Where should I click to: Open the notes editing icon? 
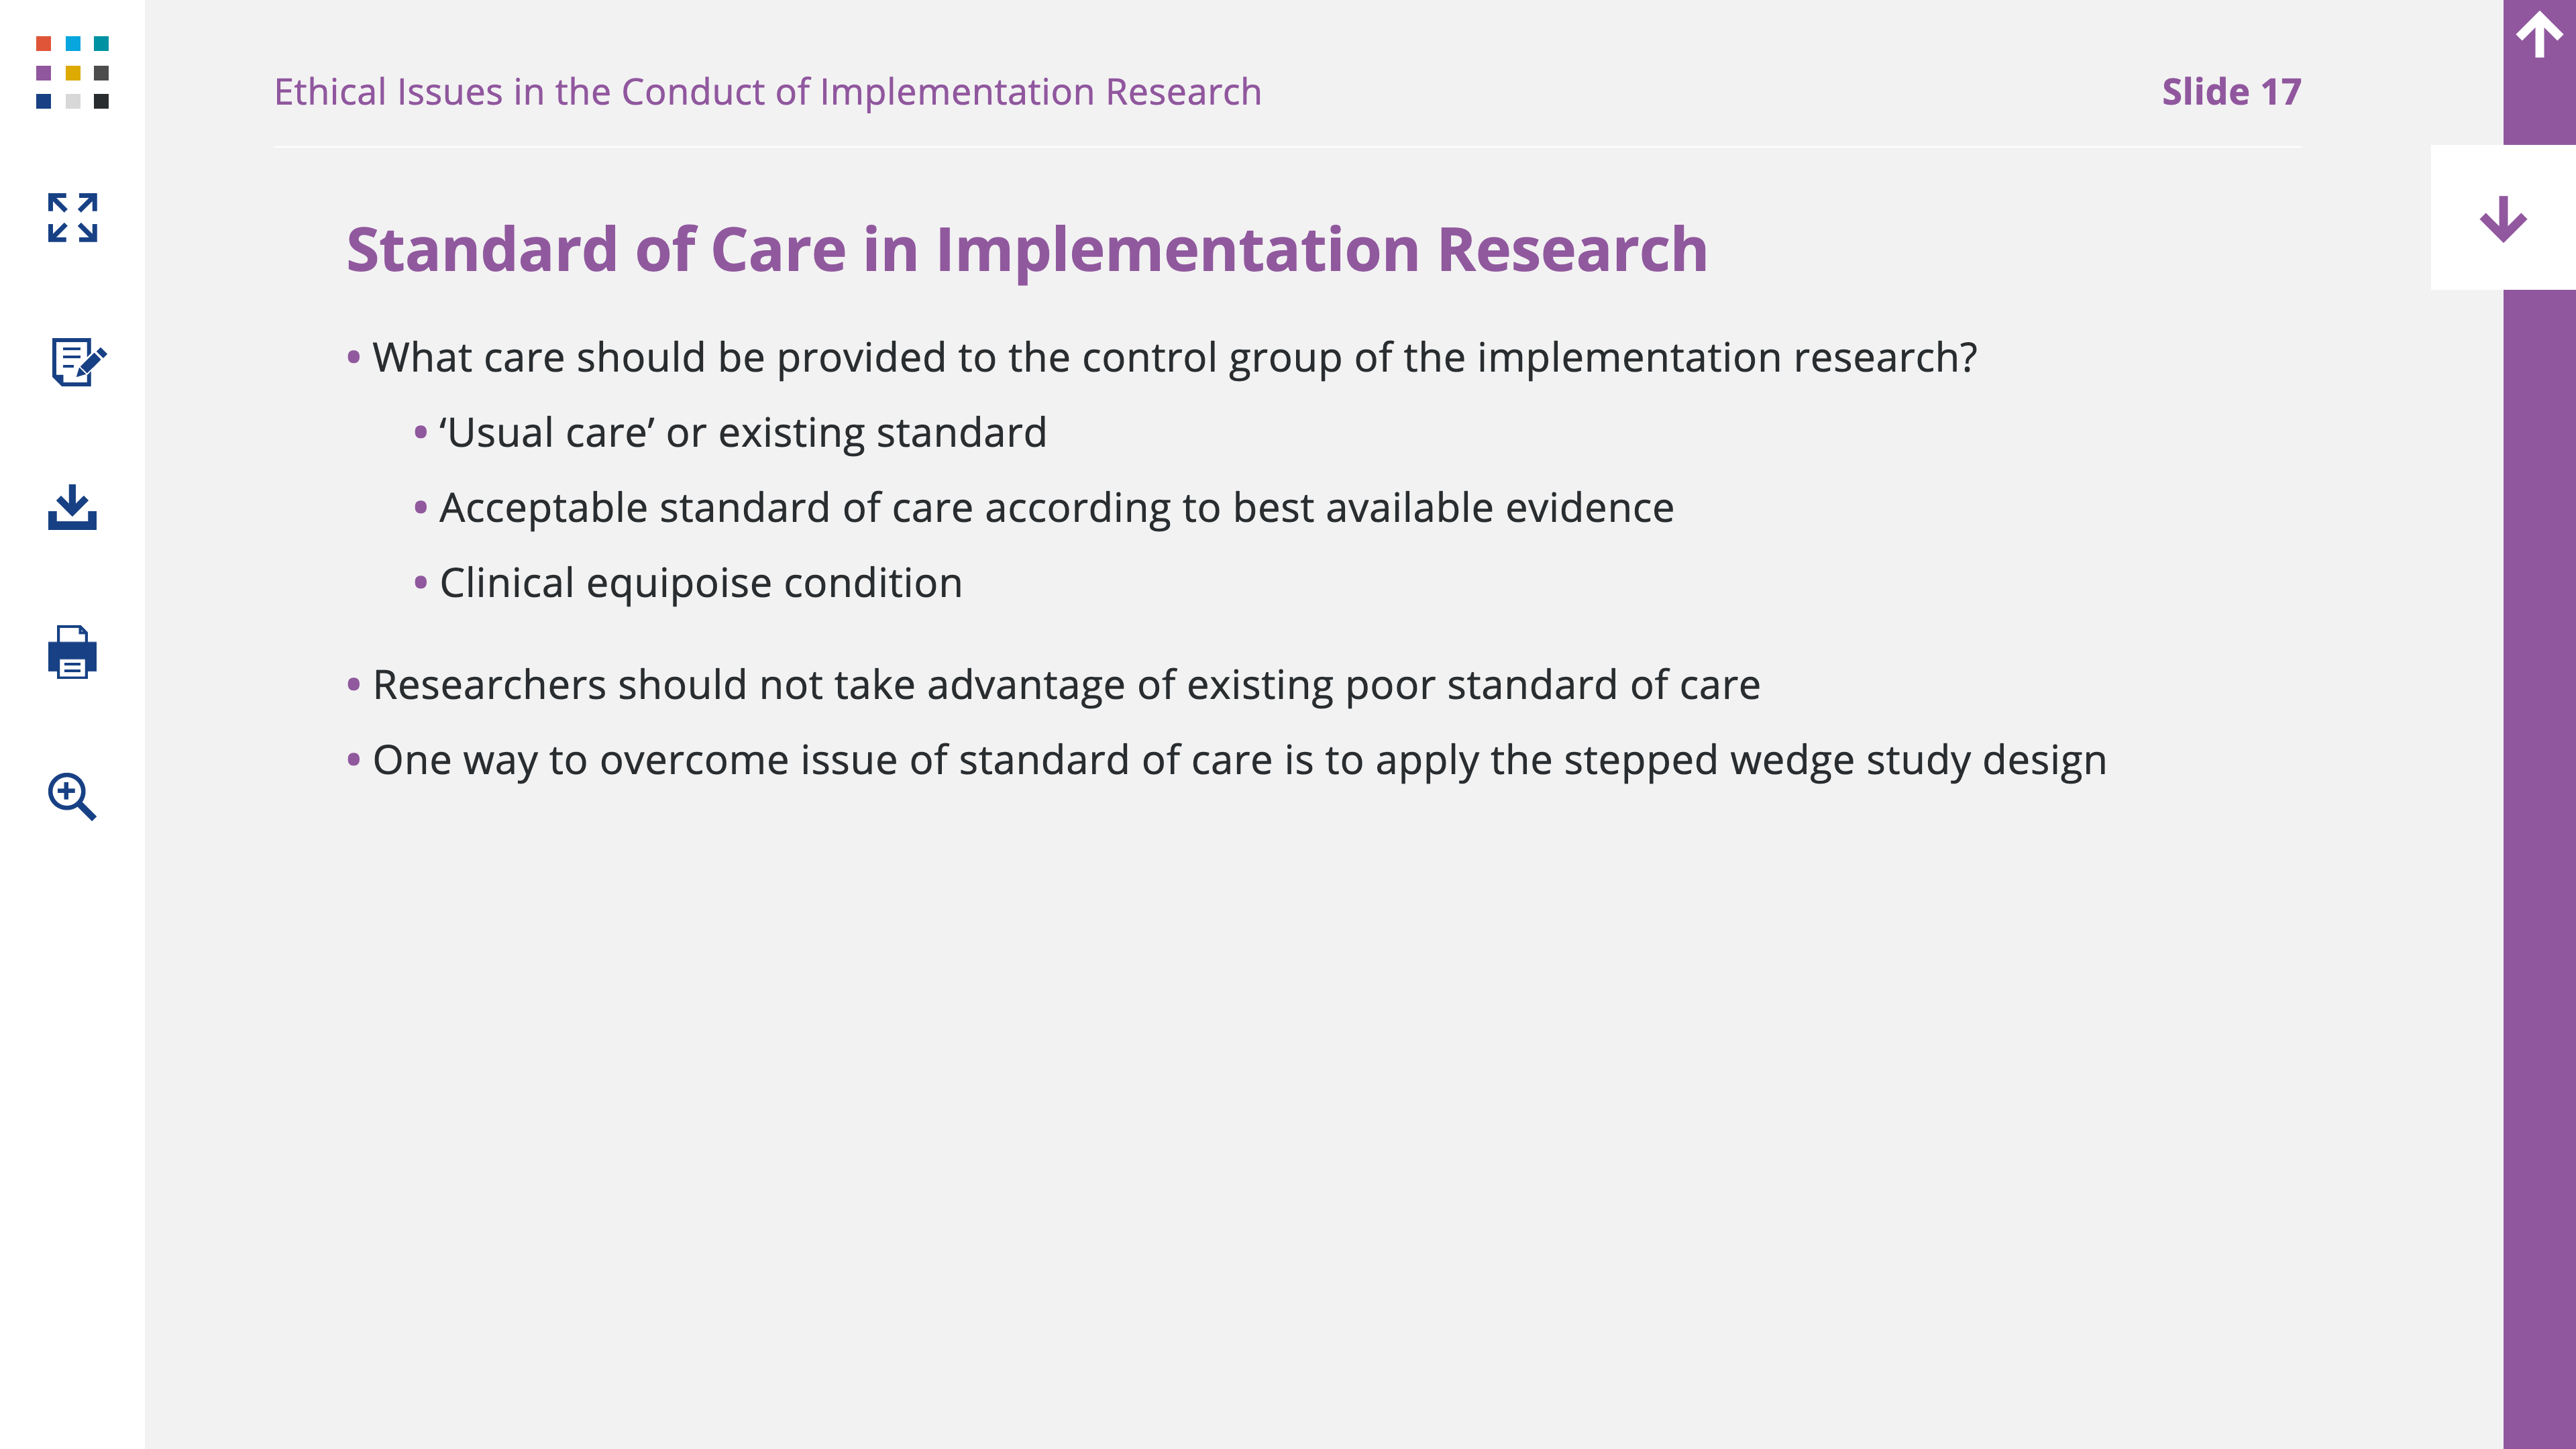point(78,361)
